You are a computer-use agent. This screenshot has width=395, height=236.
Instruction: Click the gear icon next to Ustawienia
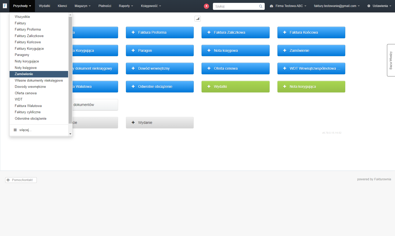pyautogui.click(x=369, y=6)
